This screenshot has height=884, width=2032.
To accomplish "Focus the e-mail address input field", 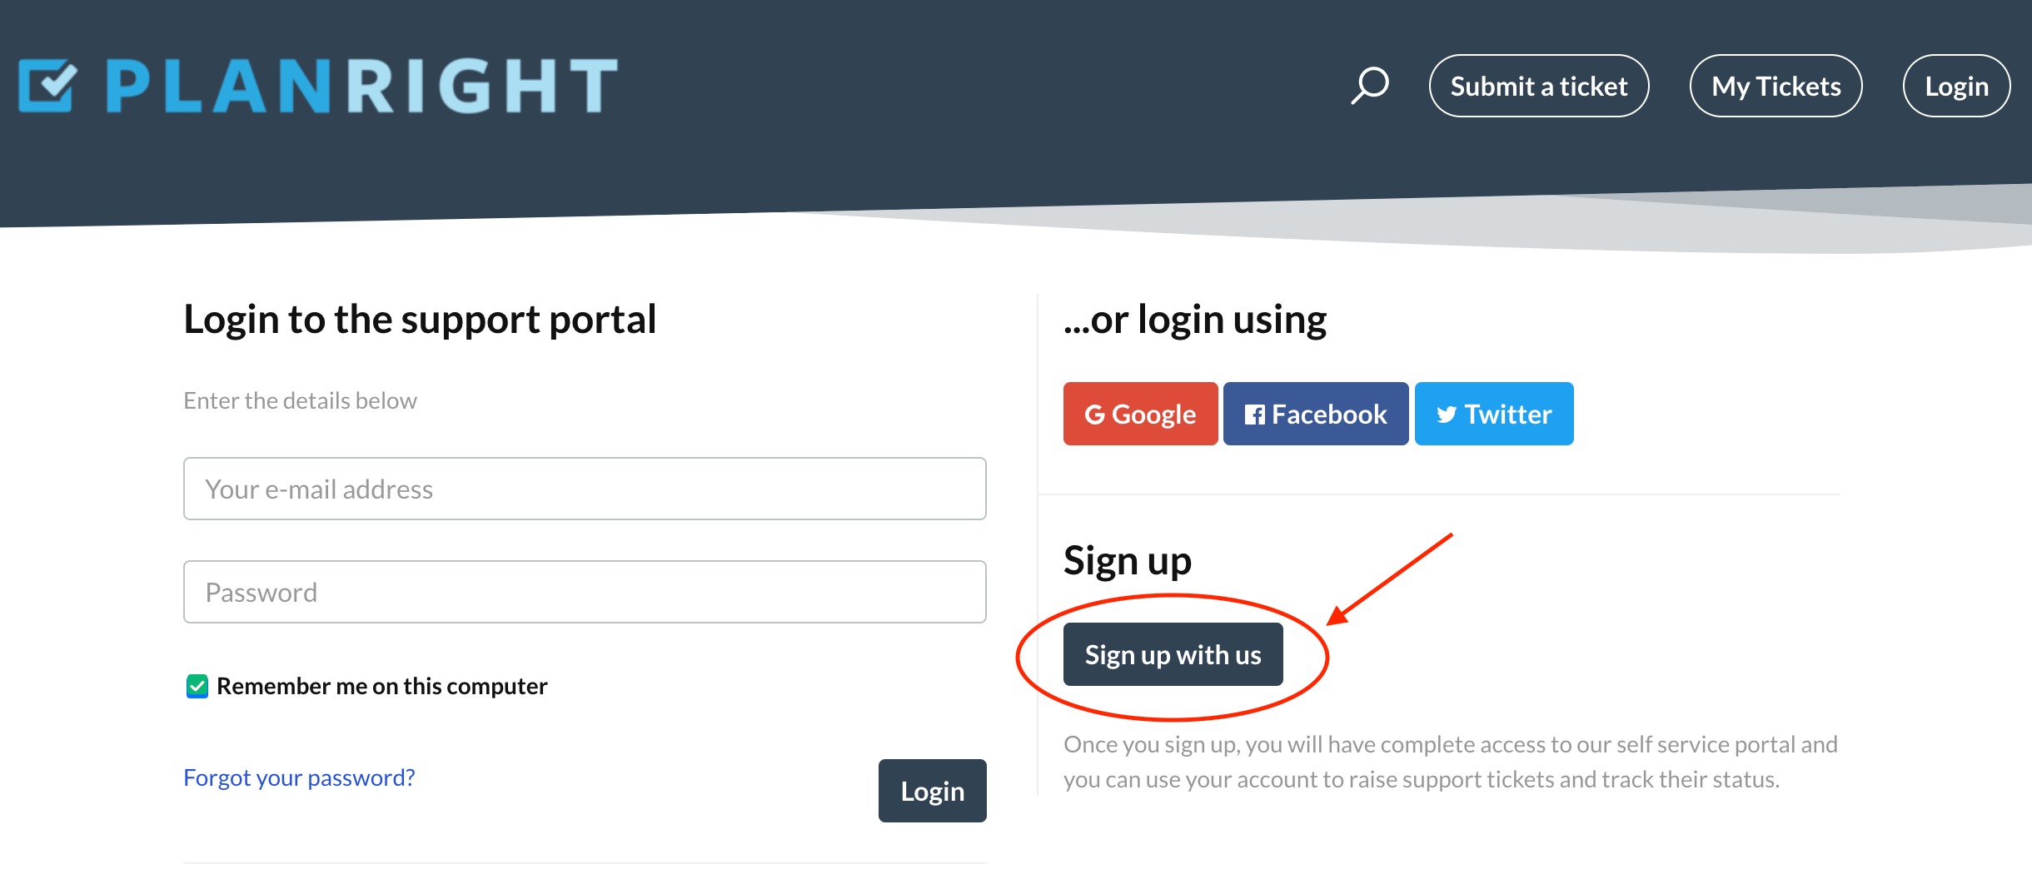I will pyautogui.click(x=585, y=489).
